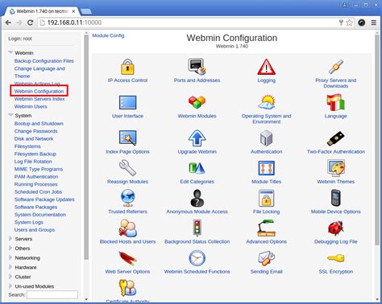Open Backup Configuration Files link
Screen dimensions: 382x304
[x=44, y=61]
